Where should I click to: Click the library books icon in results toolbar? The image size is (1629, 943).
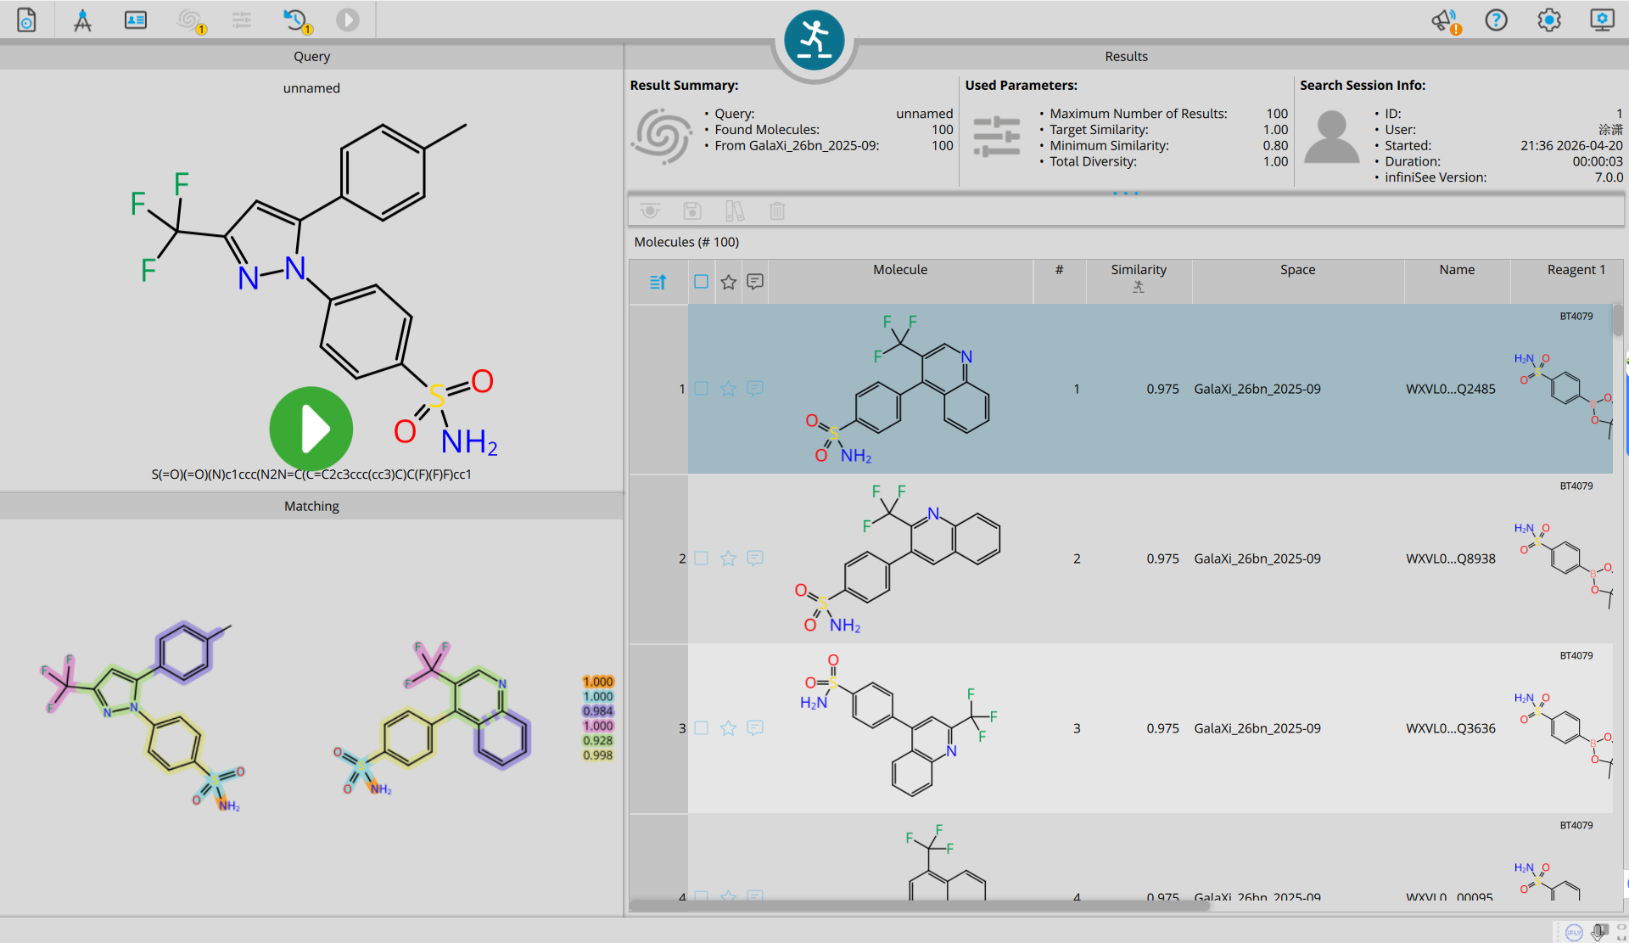click(735, 210)
